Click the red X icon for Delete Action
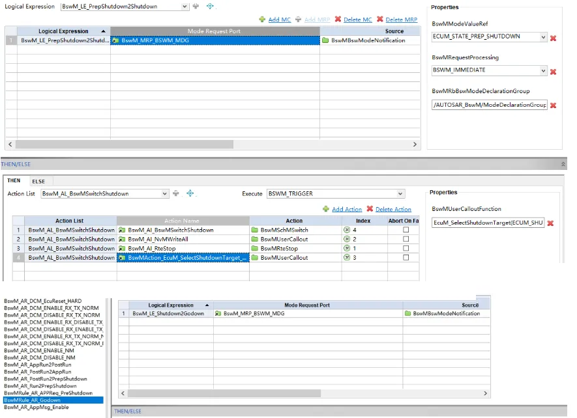577x418 pixels. pos(370,209)
